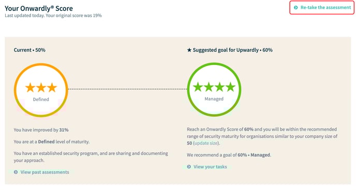This screenshot has width=356, height=191.
Task: Click the last green star in Managed
Action: (230, 87)
